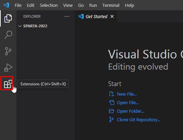183x140 pixels.
Task: Click the Clone Git Repository... link
Action: (138, 120)
